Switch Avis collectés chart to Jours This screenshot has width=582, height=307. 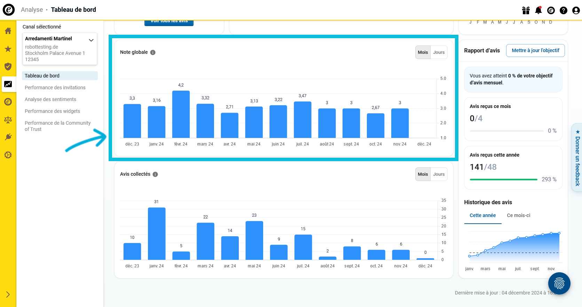439,174
